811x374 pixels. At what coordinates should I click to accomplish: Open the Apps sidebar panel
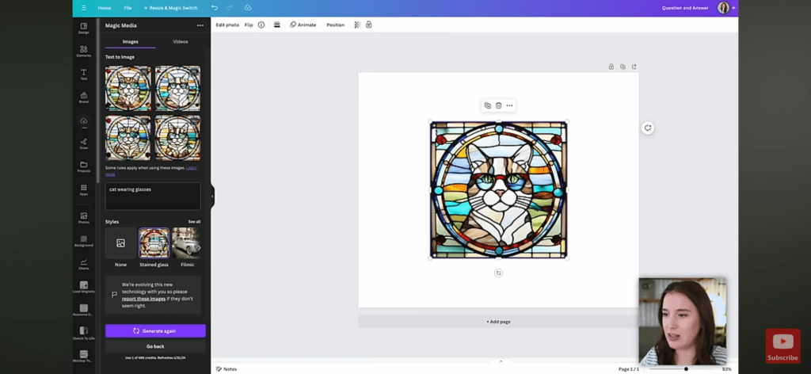(84, 190)
